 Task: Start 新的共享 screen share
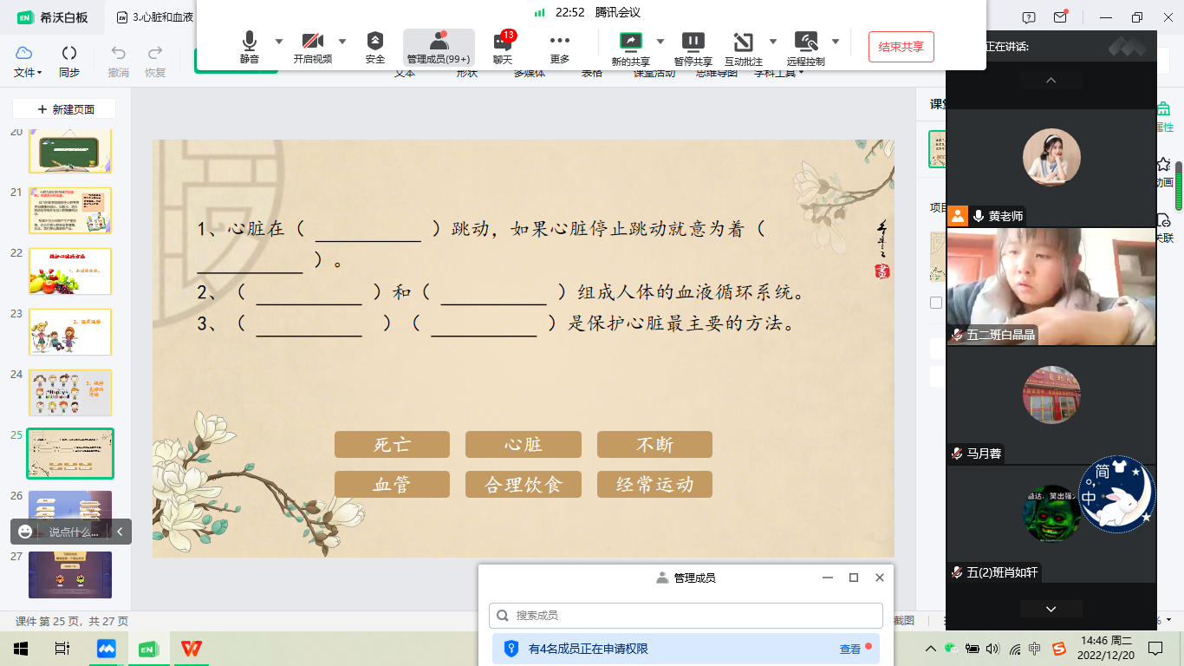pyautogui.click(x=631, y=49)
